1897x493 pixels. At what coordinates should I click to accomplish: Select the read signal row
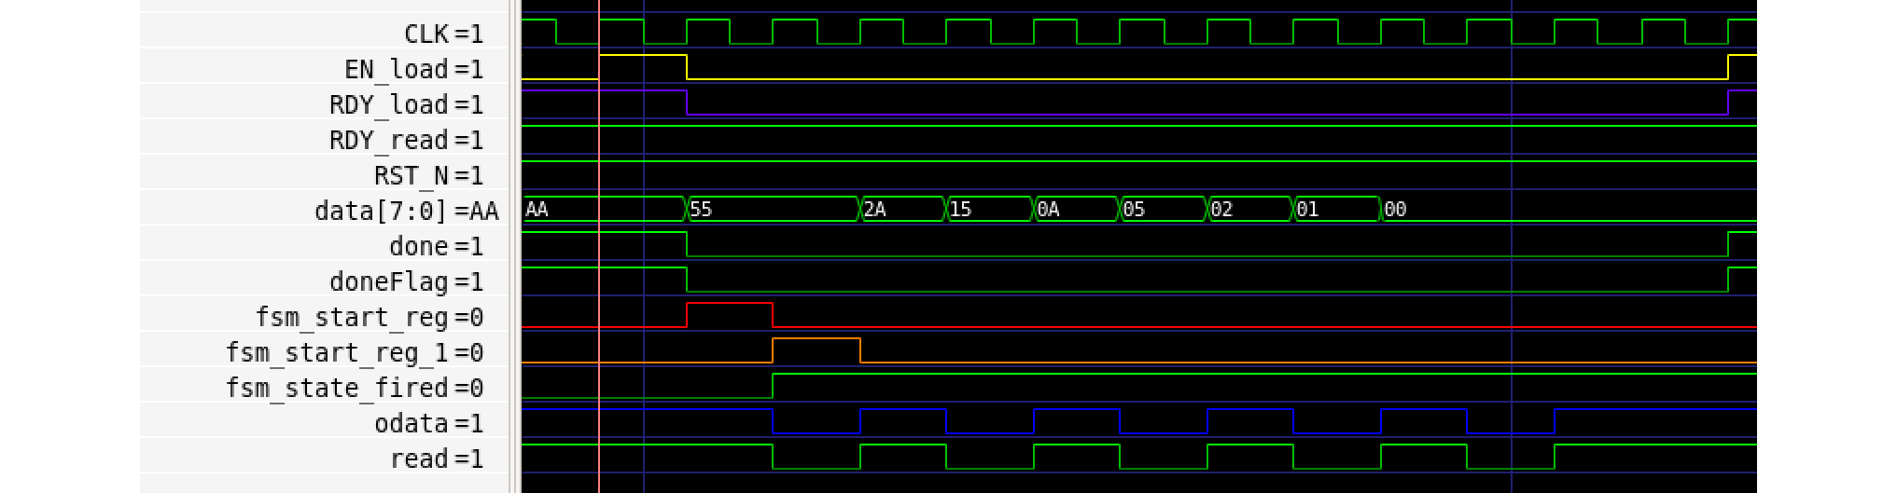(436, 459)
